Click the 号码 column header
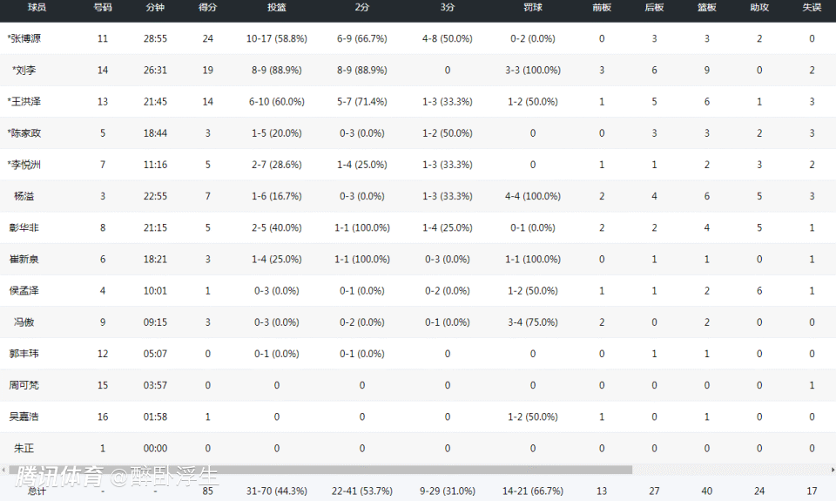 [103, 7]
